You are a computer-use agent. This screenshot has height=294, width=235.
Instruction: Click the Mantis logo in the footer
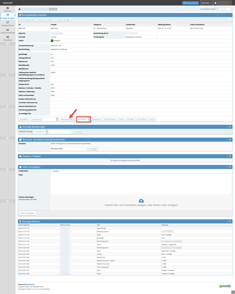click(225, 285)
